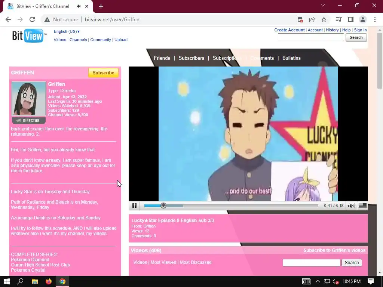Open the Bulletins channel tab
Image resolution: width=383 pixels, height=287 pixels.
(x=291, y=58)
